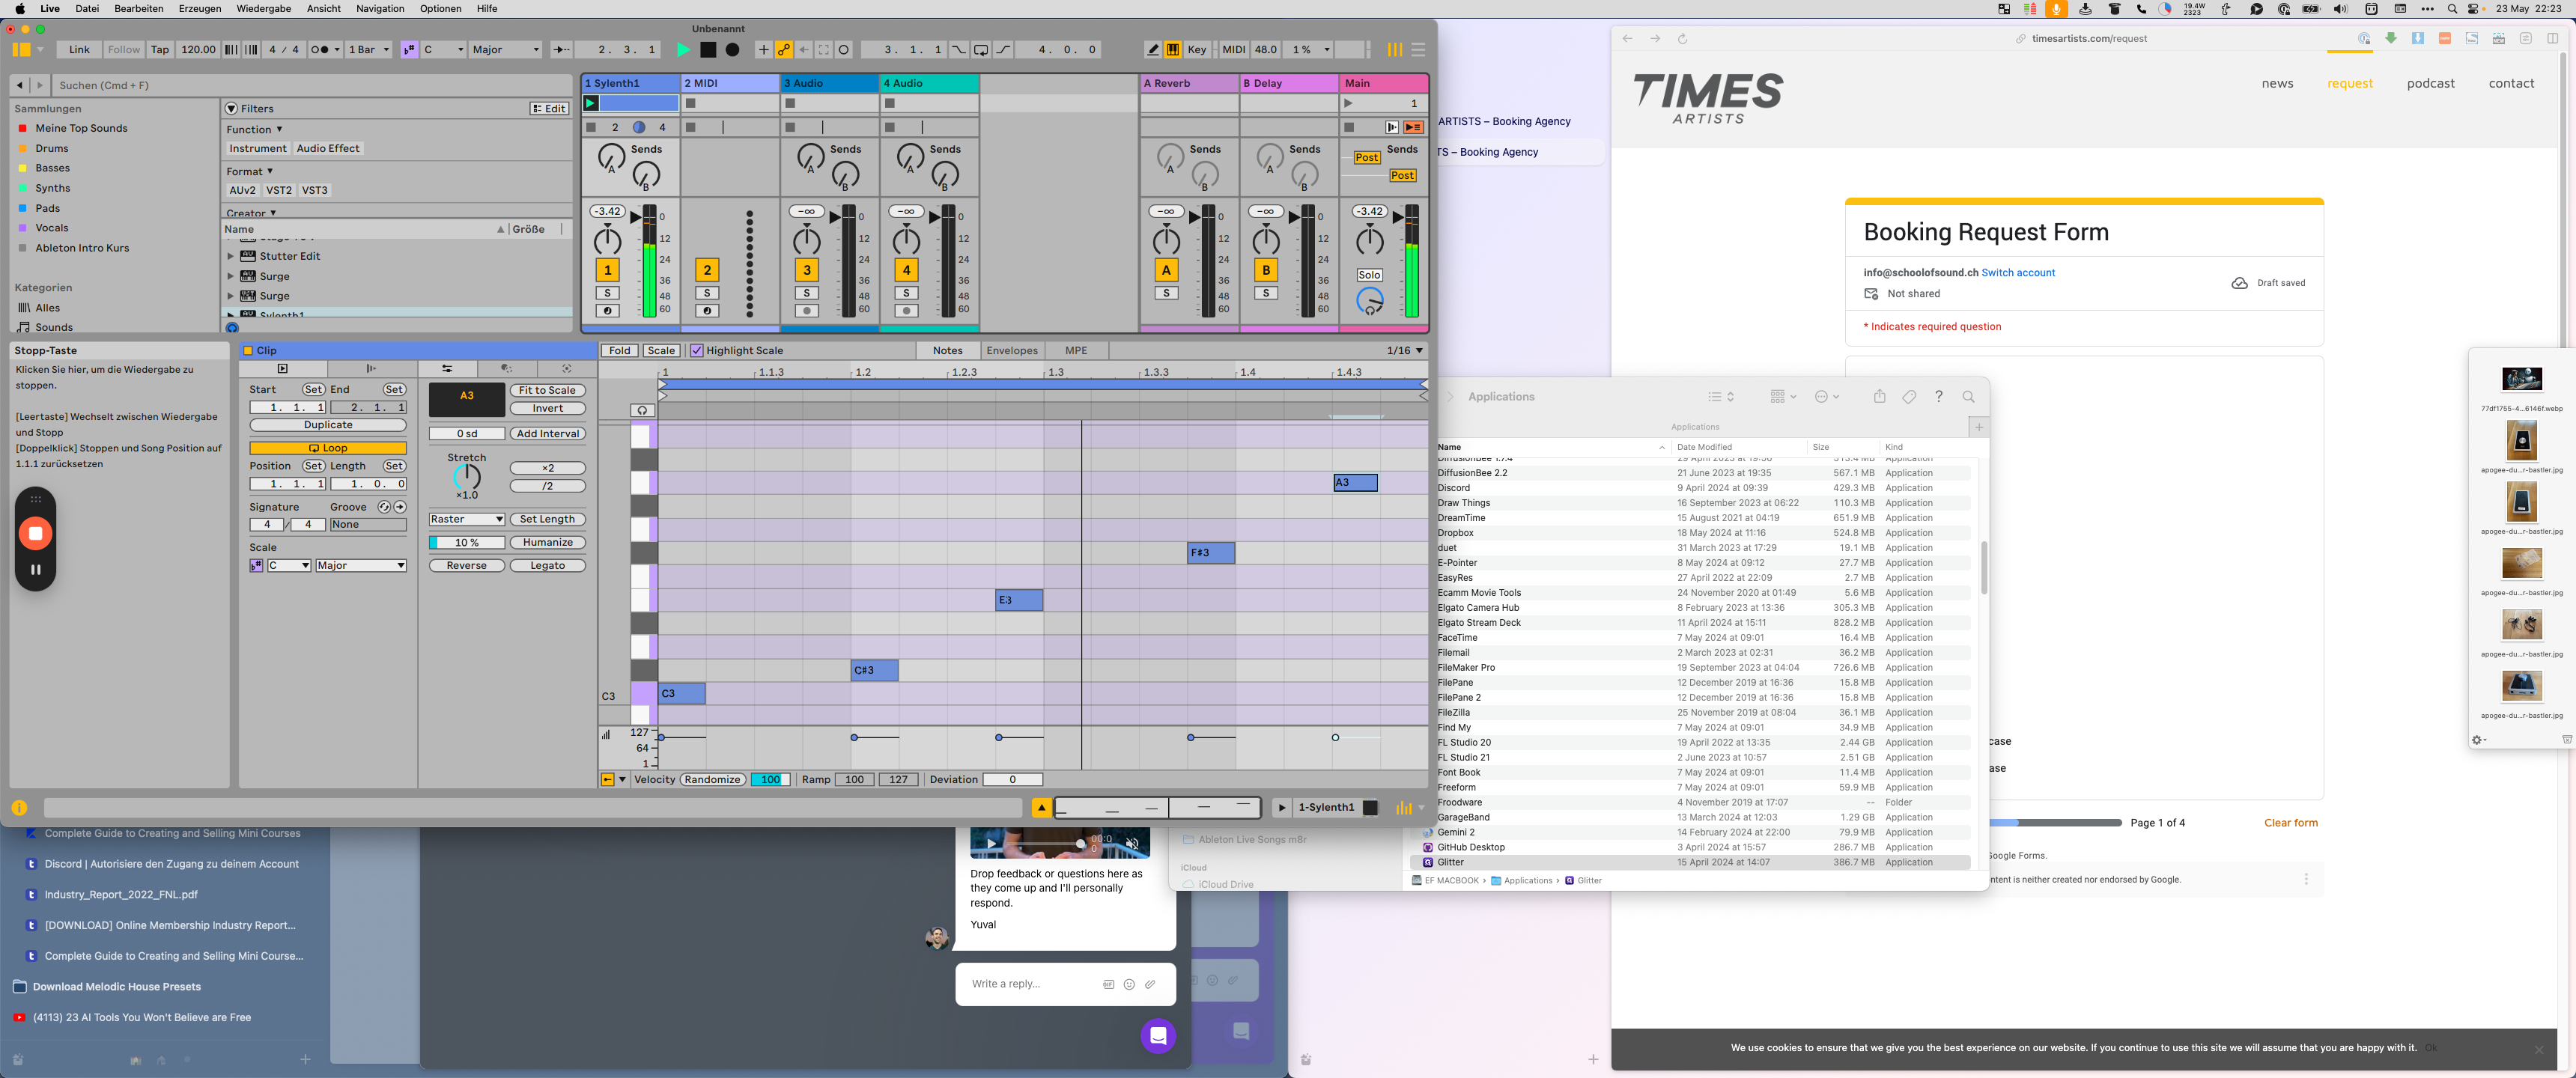Switch to the Envelopes tab in clip view

1011,350
